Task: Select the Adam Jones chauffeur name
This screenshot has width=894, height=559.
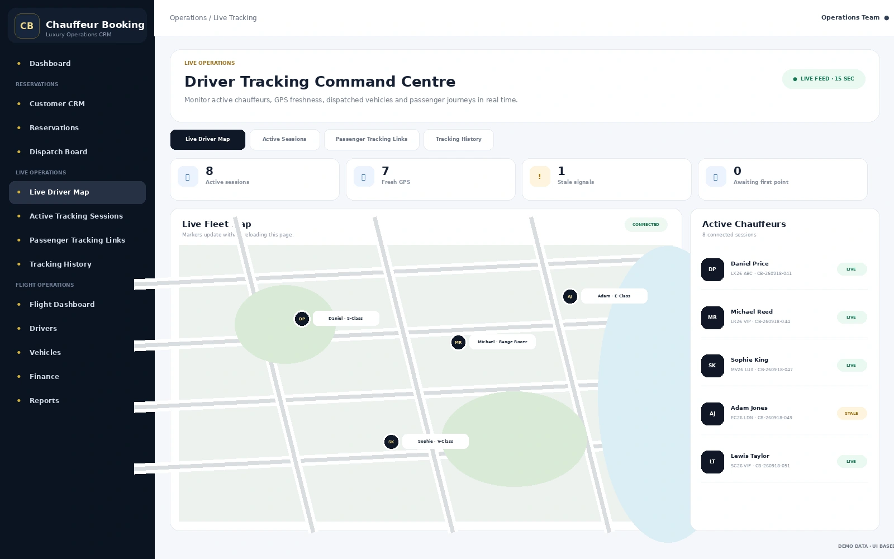Action: 749,408
